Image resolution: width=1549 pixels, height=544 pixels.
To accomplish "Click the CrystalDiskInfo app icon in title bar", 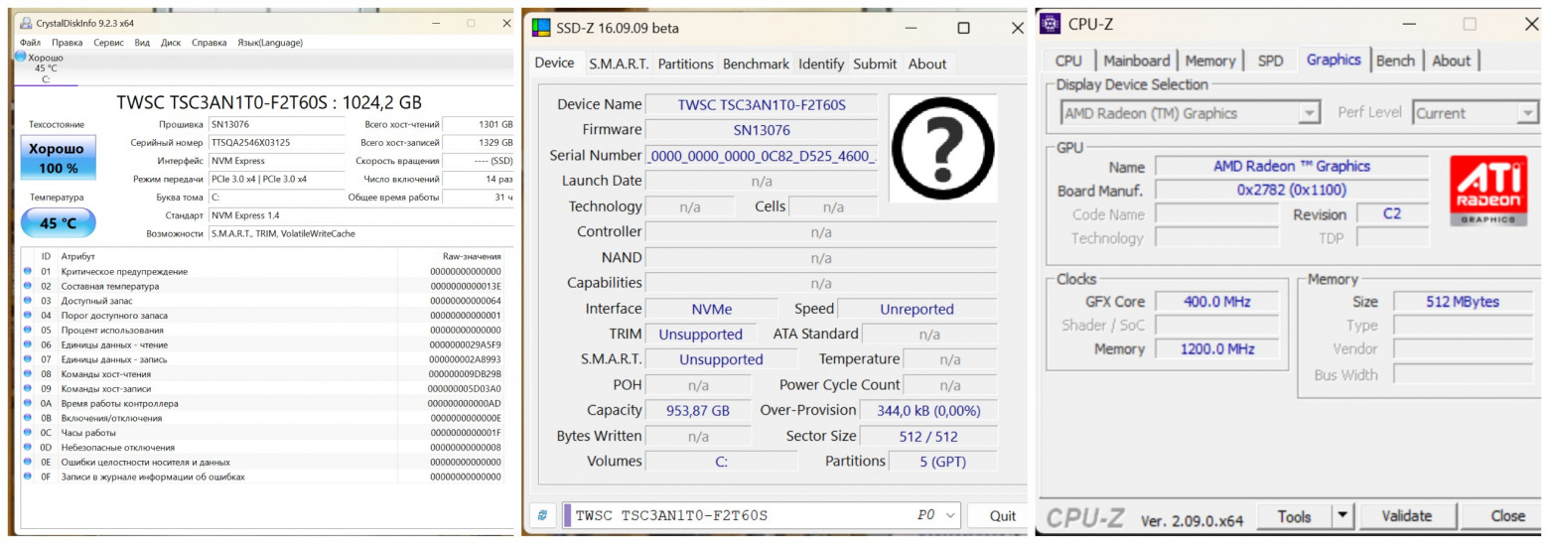I will click(27, 22).
